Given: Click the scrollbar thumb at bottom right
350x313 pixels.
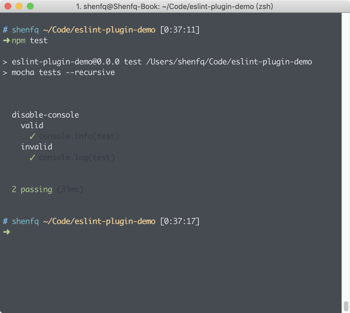Looking at the screenshot, I should 346,306.
